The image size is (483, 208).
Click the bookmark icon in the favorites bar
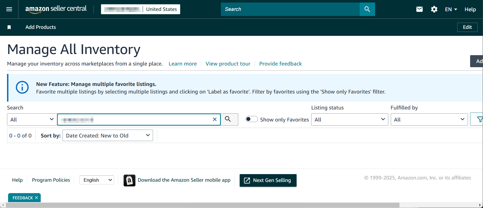coord(9,27)
